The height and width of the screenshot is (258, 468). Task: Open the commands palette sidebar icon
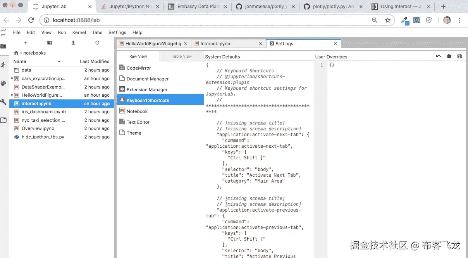tap(3, 83)
